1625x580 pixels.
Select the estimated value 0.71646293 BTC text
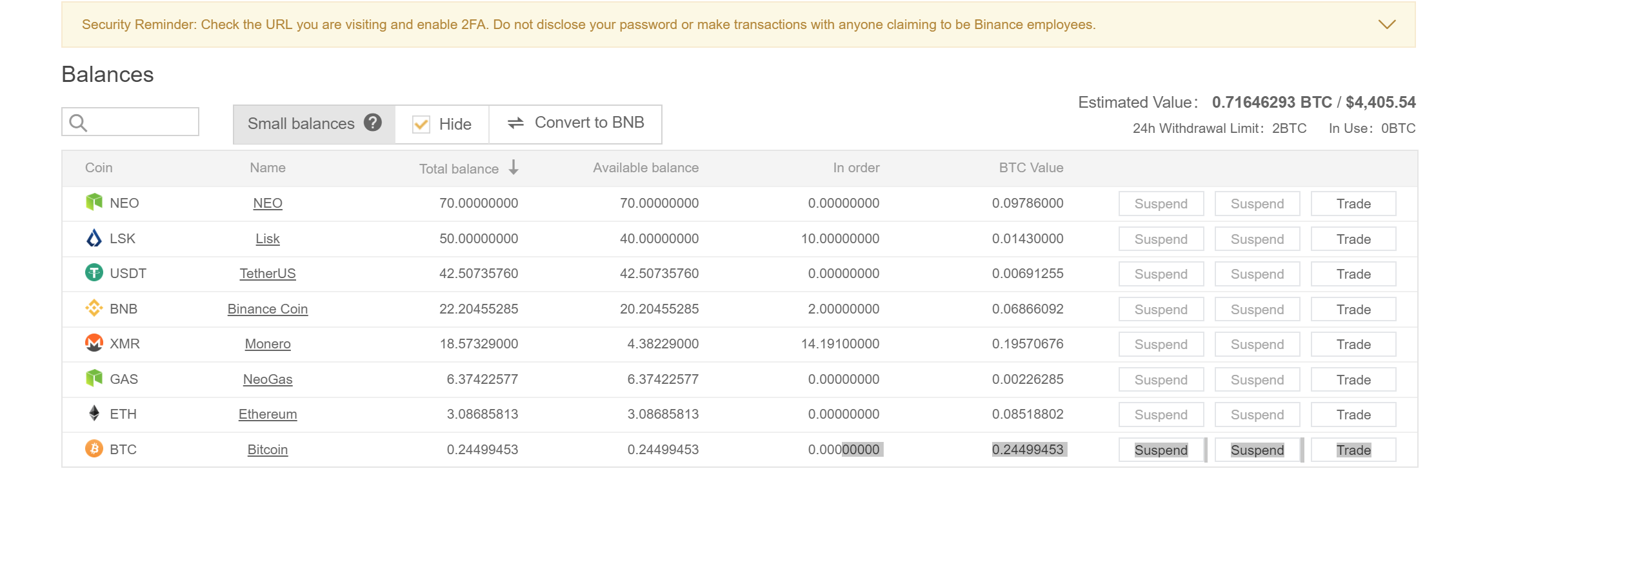pyautogui.click(x=1272, y=102)
